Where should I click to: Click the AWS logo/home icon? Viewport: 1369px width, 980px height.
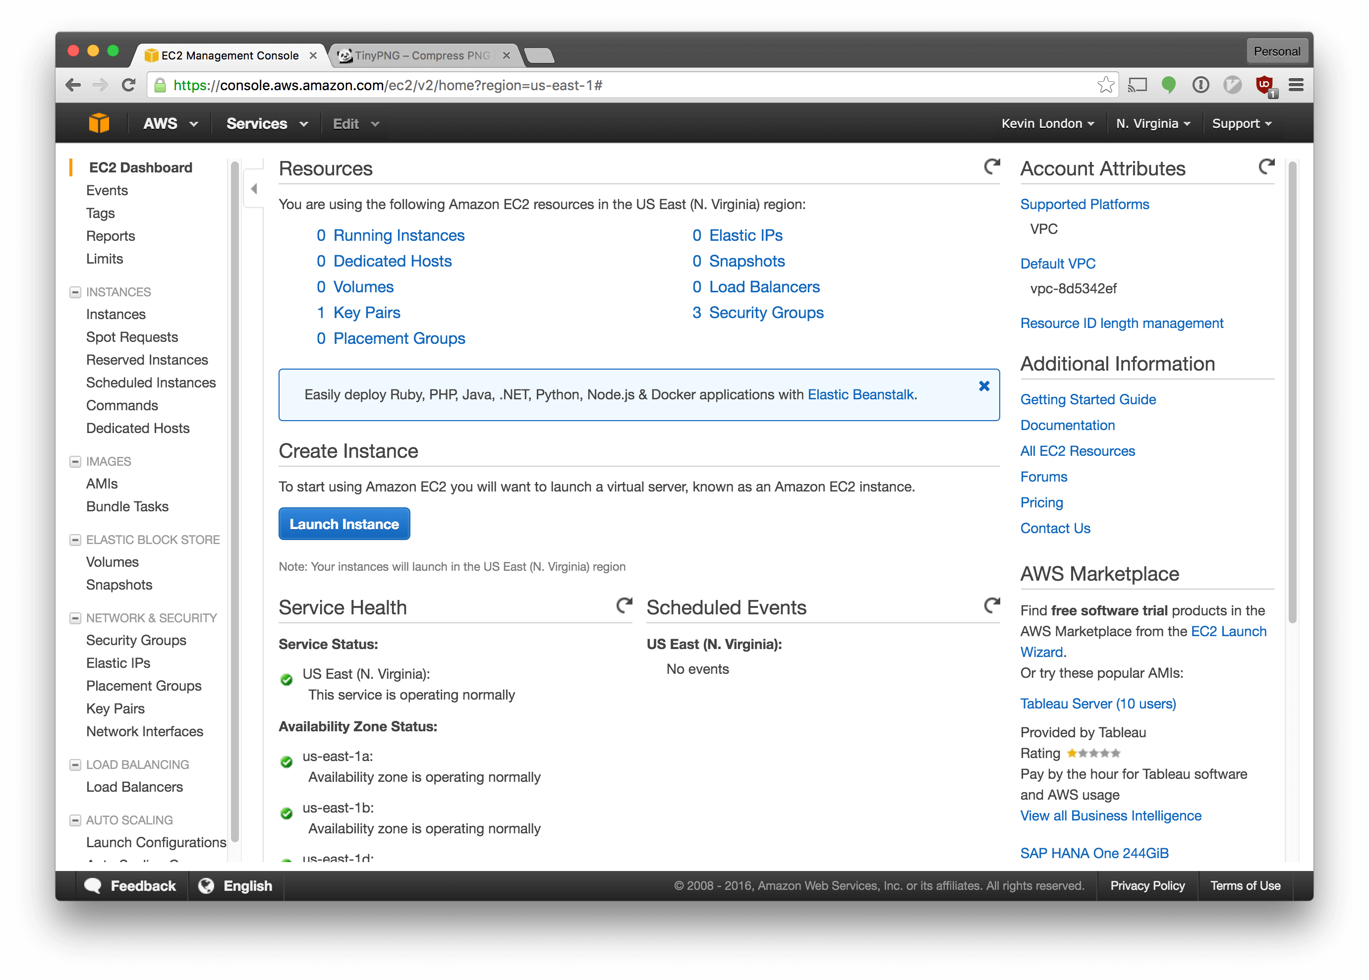(101, 123)
